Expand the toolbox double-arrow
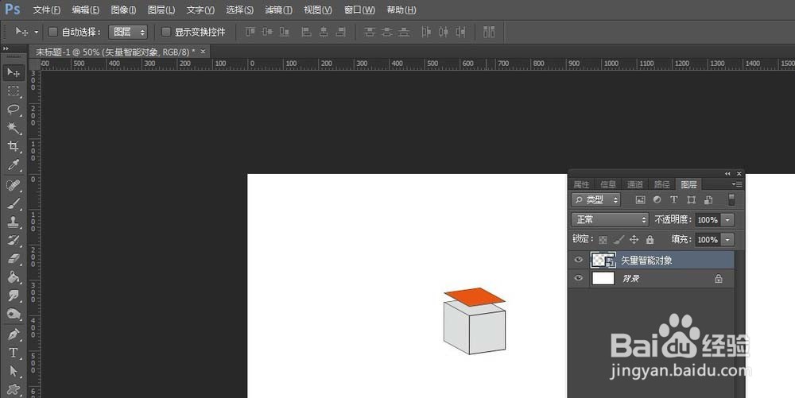The width and height of the screenshot is (795, 398). [x=6, y=48]
